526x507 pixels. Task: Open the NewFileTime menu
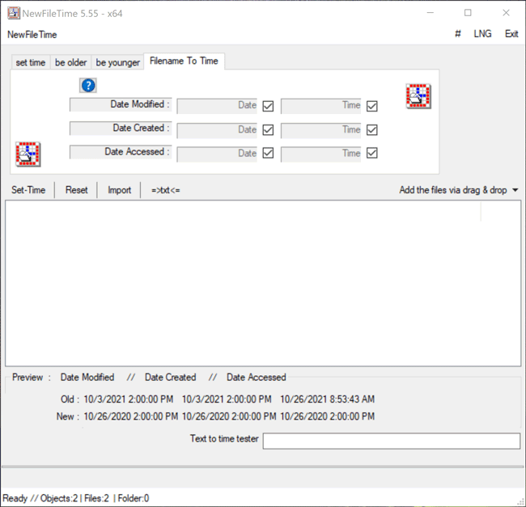(x=32, y=35)
